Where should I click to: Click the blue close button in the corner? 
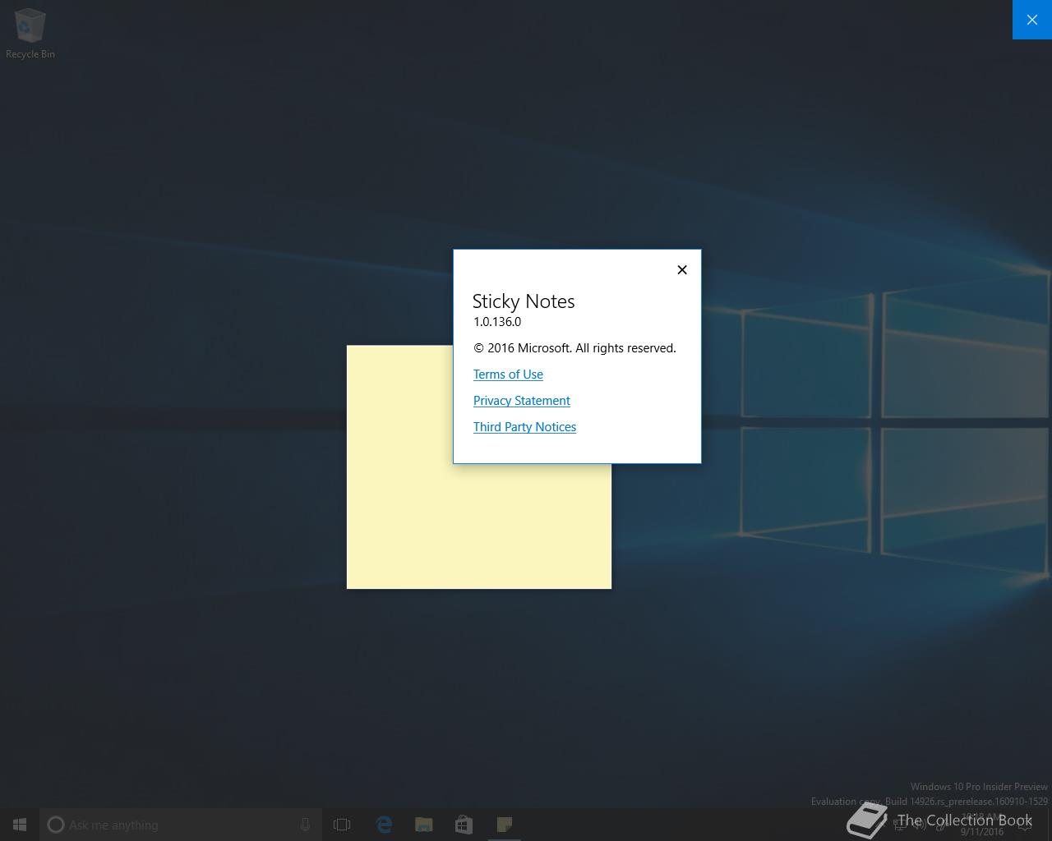(x=1032, y=20)
